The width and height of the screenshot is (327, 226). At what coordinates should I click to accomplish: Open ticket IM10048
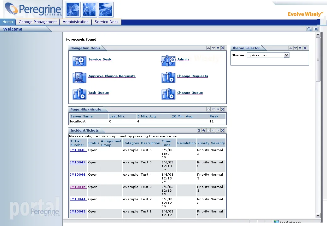pos(78,150)
